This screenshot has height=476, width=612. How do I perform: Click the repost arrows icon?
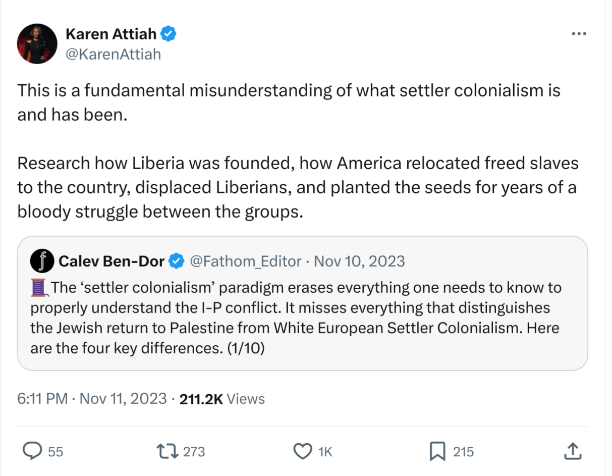click(x=168, y=451)
